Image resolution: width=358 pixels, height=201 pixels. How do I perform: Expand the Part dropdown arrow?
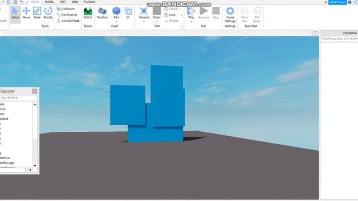click(x=116, y=22)
